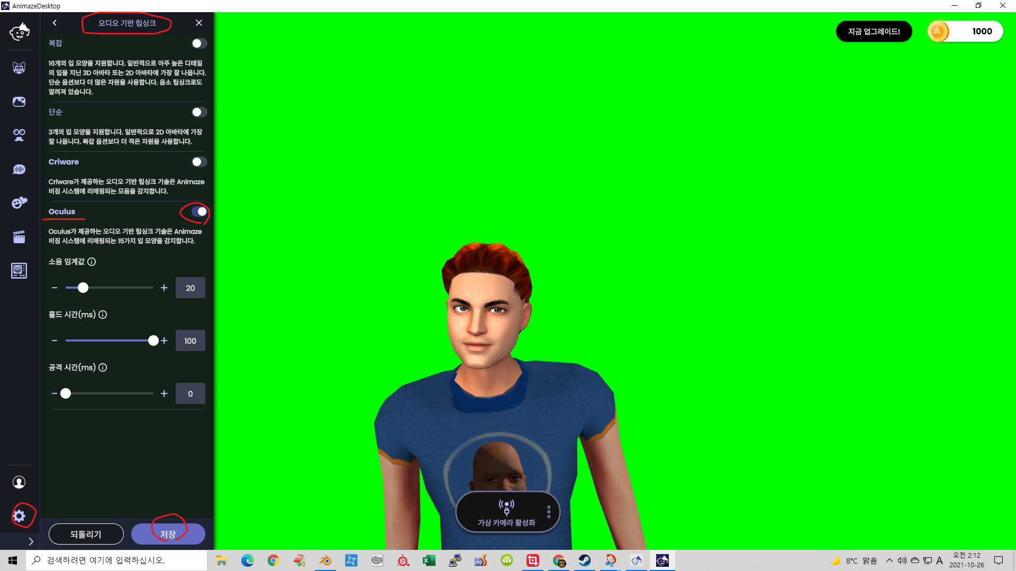Click the hold time value field
The width and height of the screenshot is (1016, 571).
coord(190,340)
